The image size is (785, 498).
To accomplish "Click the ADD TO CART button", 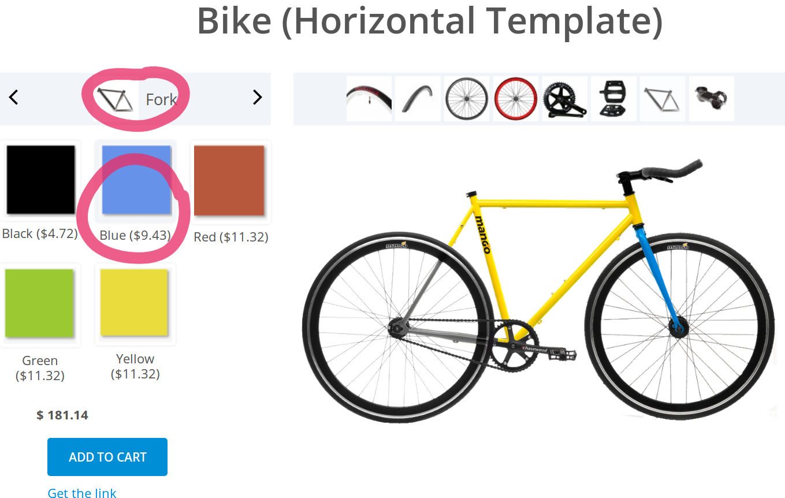I will 107,456.
